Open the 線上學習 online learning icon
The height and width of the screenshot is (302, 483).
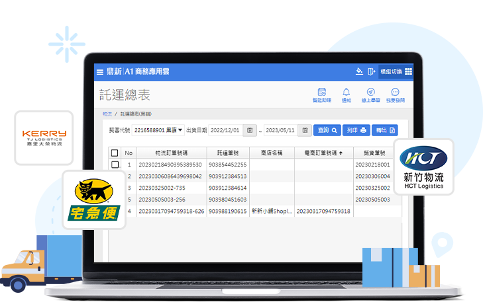(371, 95)
